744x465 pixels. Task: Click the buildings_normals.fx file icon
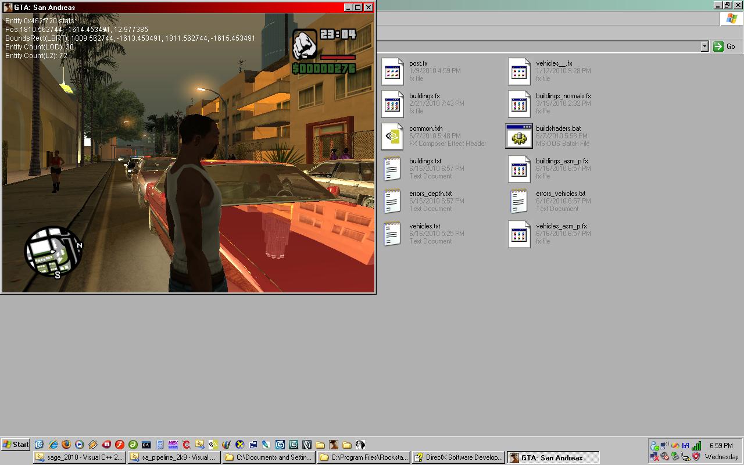click(x=518, y=104)
